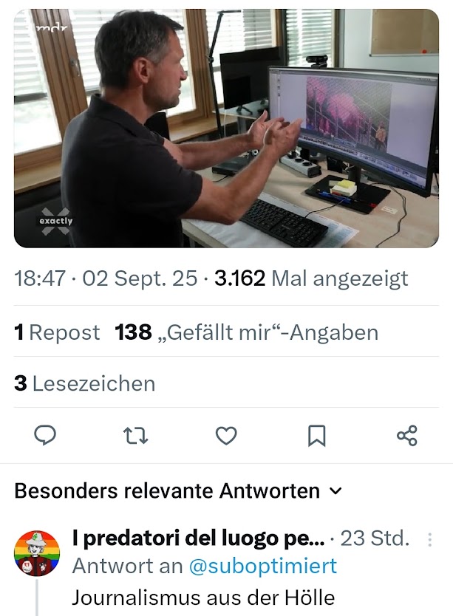Bookmark the tweet with the bookmark icon
This screenshot has width=453, height=616.
316,436
